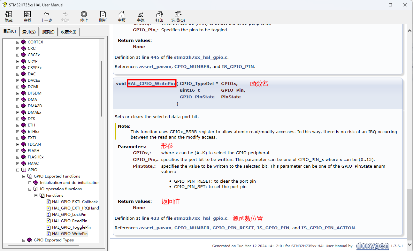Select HAL_GPIO_EXTI_Callback in tree

75,202
